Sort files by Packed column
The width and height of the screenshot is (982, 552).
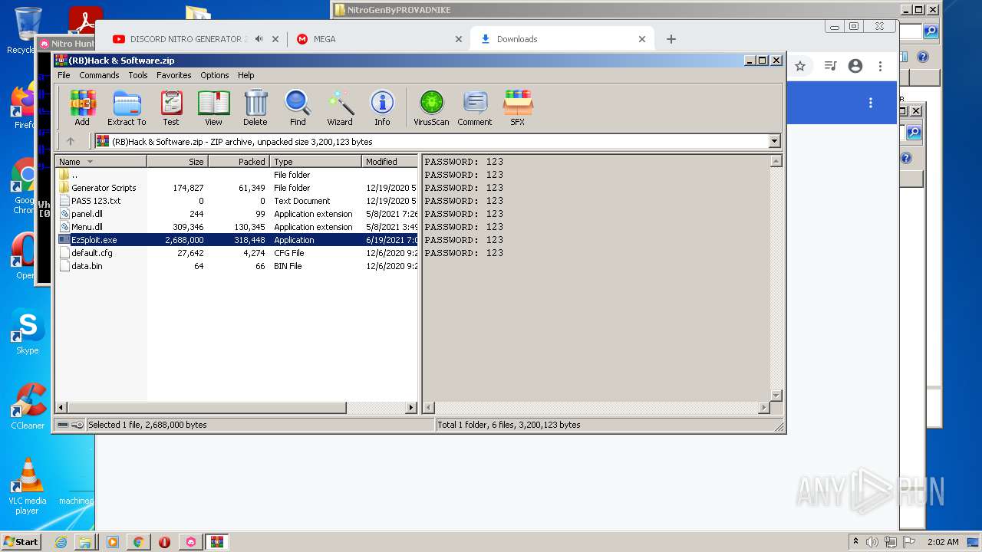[x=239, y=162]
